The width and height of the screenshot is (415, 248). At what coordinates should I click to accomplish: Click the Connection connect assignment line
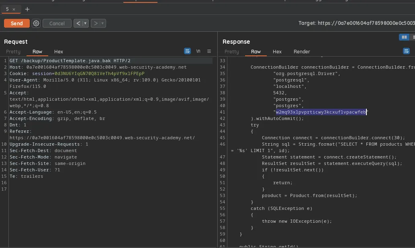333,138
